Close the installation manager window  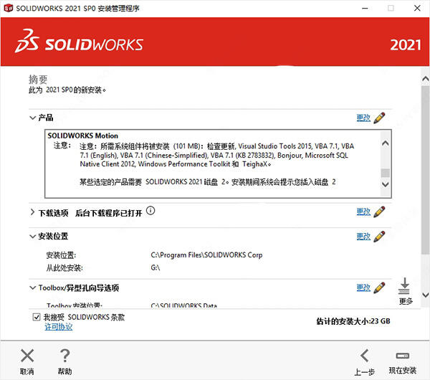(417, 8)
